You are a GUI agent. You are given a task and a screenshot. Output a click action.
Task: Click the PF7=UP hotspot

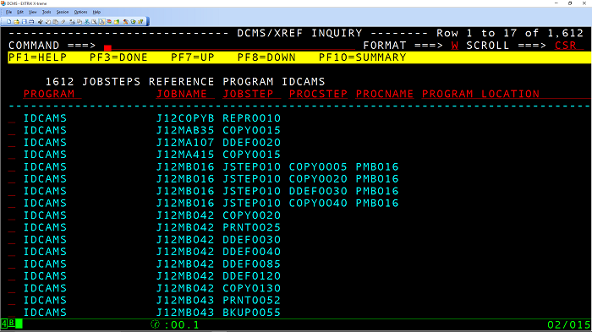pyautogui.click(x=193, y=57)
